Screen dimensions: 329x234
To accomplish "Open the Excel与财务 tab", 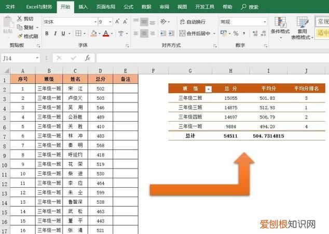I will (39, 7).
